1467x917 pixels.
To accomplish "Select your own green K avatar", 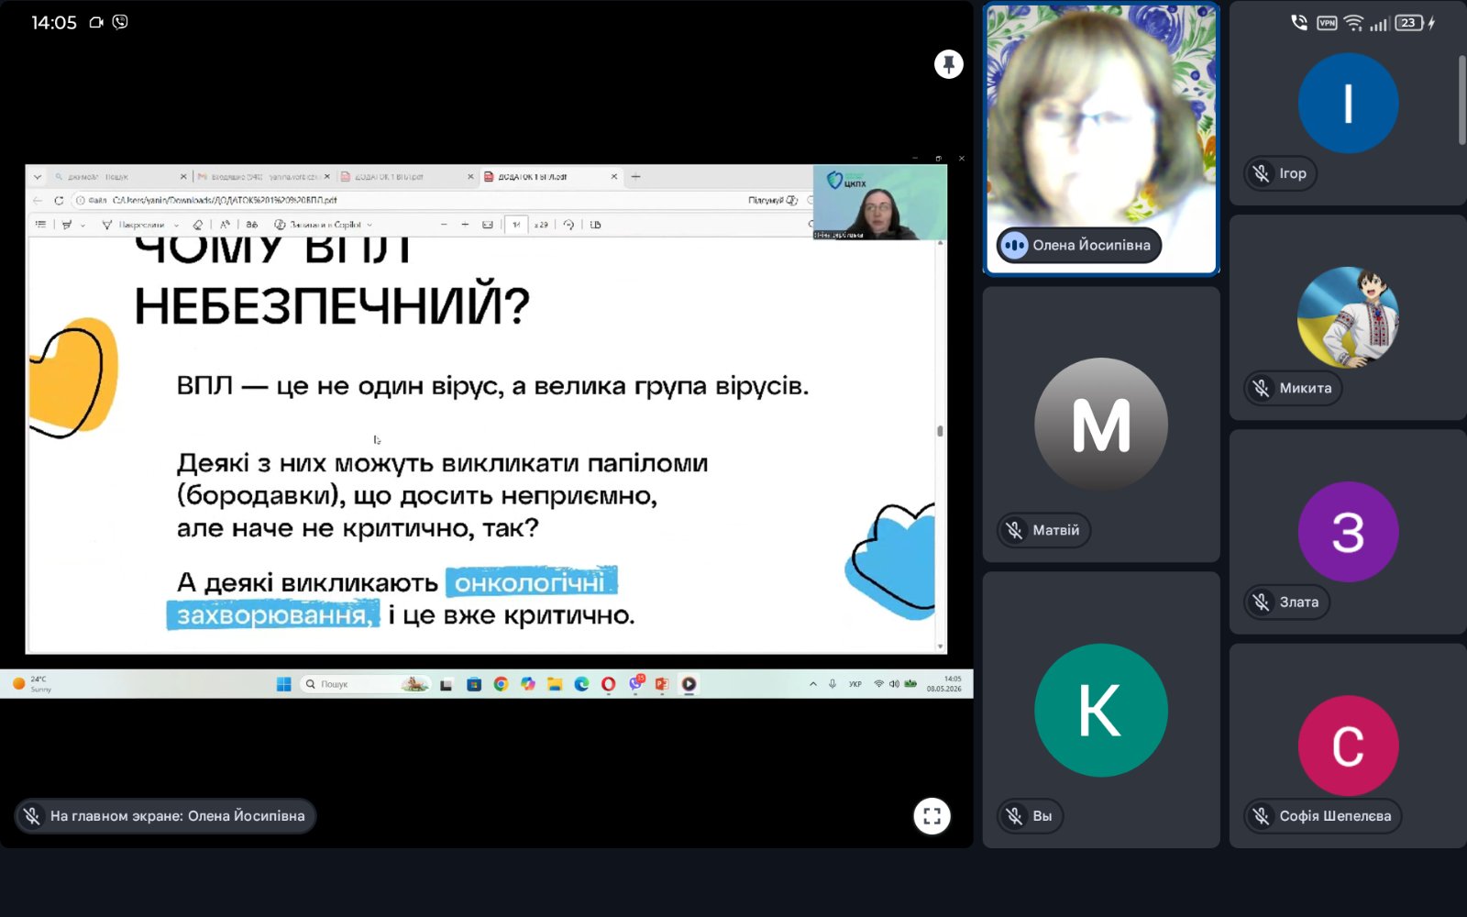I will (x=1101, y=711).
